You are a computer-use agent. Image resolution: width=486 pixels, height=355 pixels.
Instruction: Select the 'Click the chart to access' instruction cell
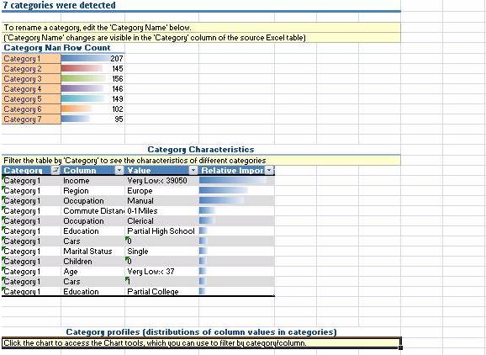click(x=201, y=343)
